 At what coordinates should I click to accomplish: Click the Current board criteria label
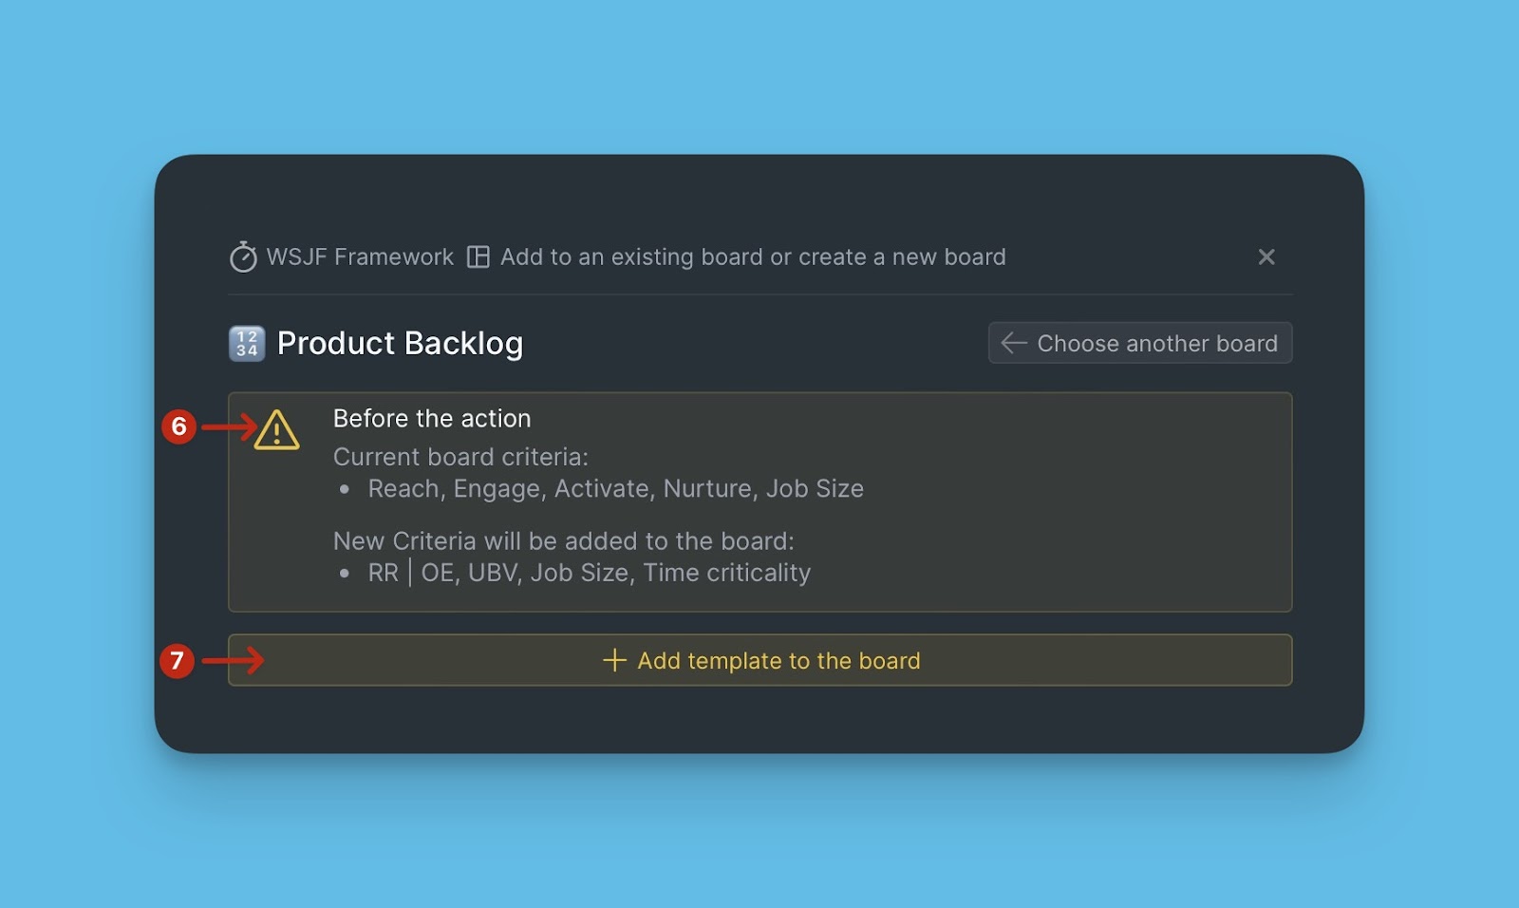(x=460, y=457)
